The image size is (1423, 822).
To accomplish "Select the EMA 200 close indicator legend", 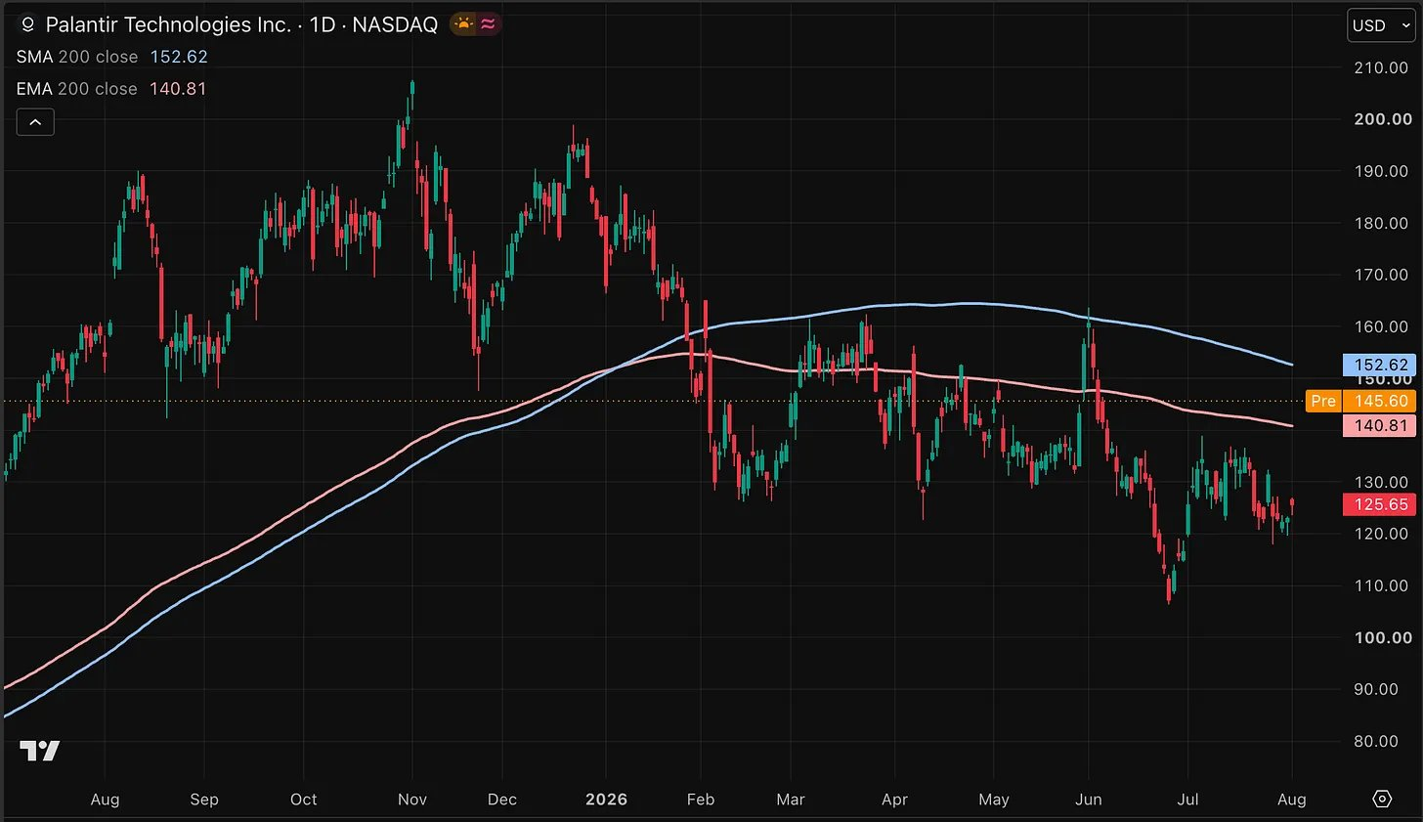I will (77, 89).
